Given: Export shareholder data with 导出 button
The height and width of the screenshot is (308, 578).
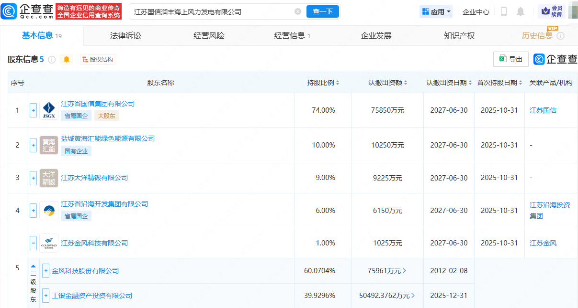Looking at the screenshot, I should 511,59.
